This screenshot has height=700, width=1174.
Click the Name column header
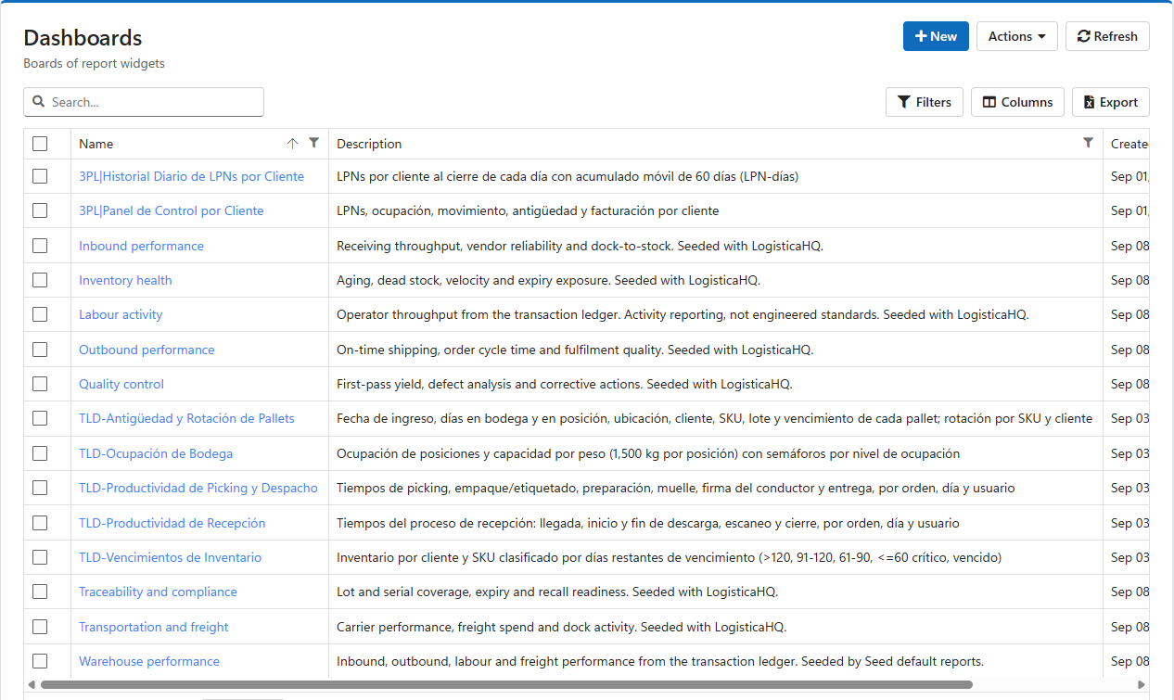click(x=199, y=144)
